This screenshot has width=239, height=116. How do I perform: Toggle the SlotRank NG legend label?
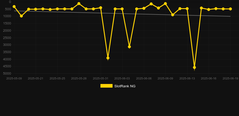(125, 86)
